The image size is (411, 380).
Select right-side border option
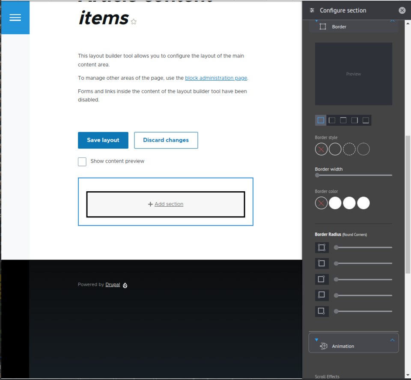coord(354,120)
